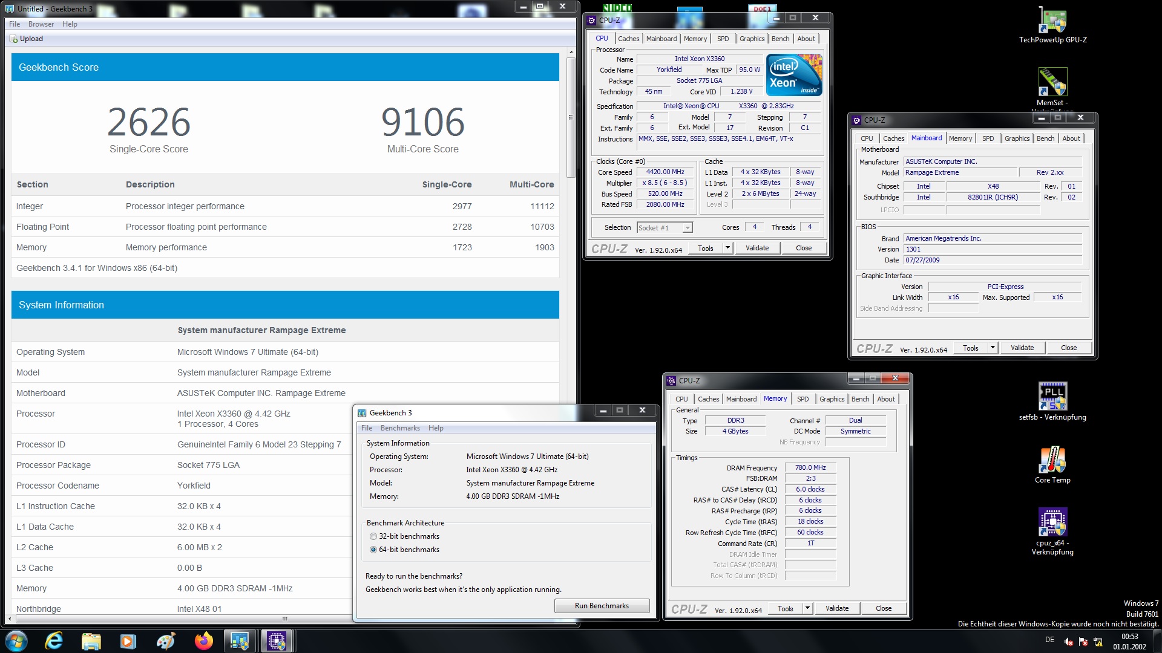1162x653 pixels.
Task: Click the Core Speed value 4420.00 MHz
Action: coord(665,172)
